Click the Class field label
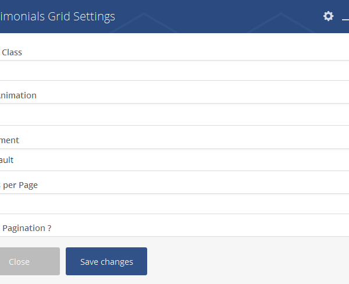 tap(12, 52)
